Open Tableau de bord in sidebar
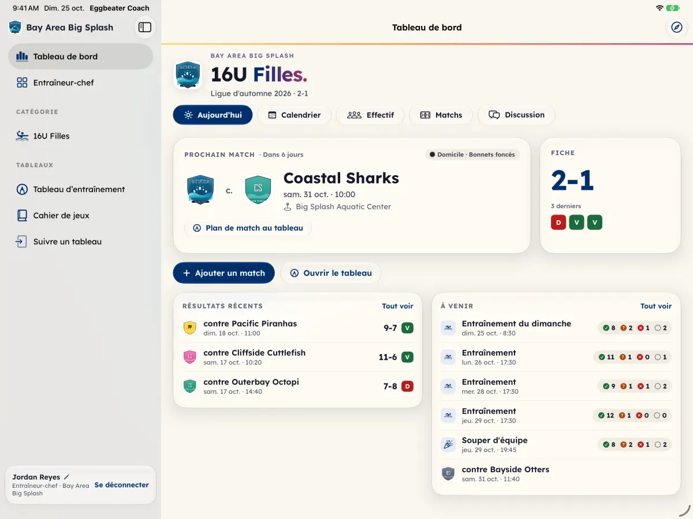 click(x=80, y=57)
